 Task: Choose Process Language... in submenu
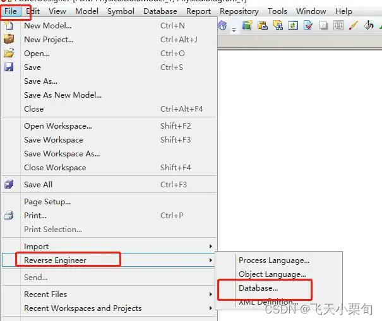(x=279, y=260)
